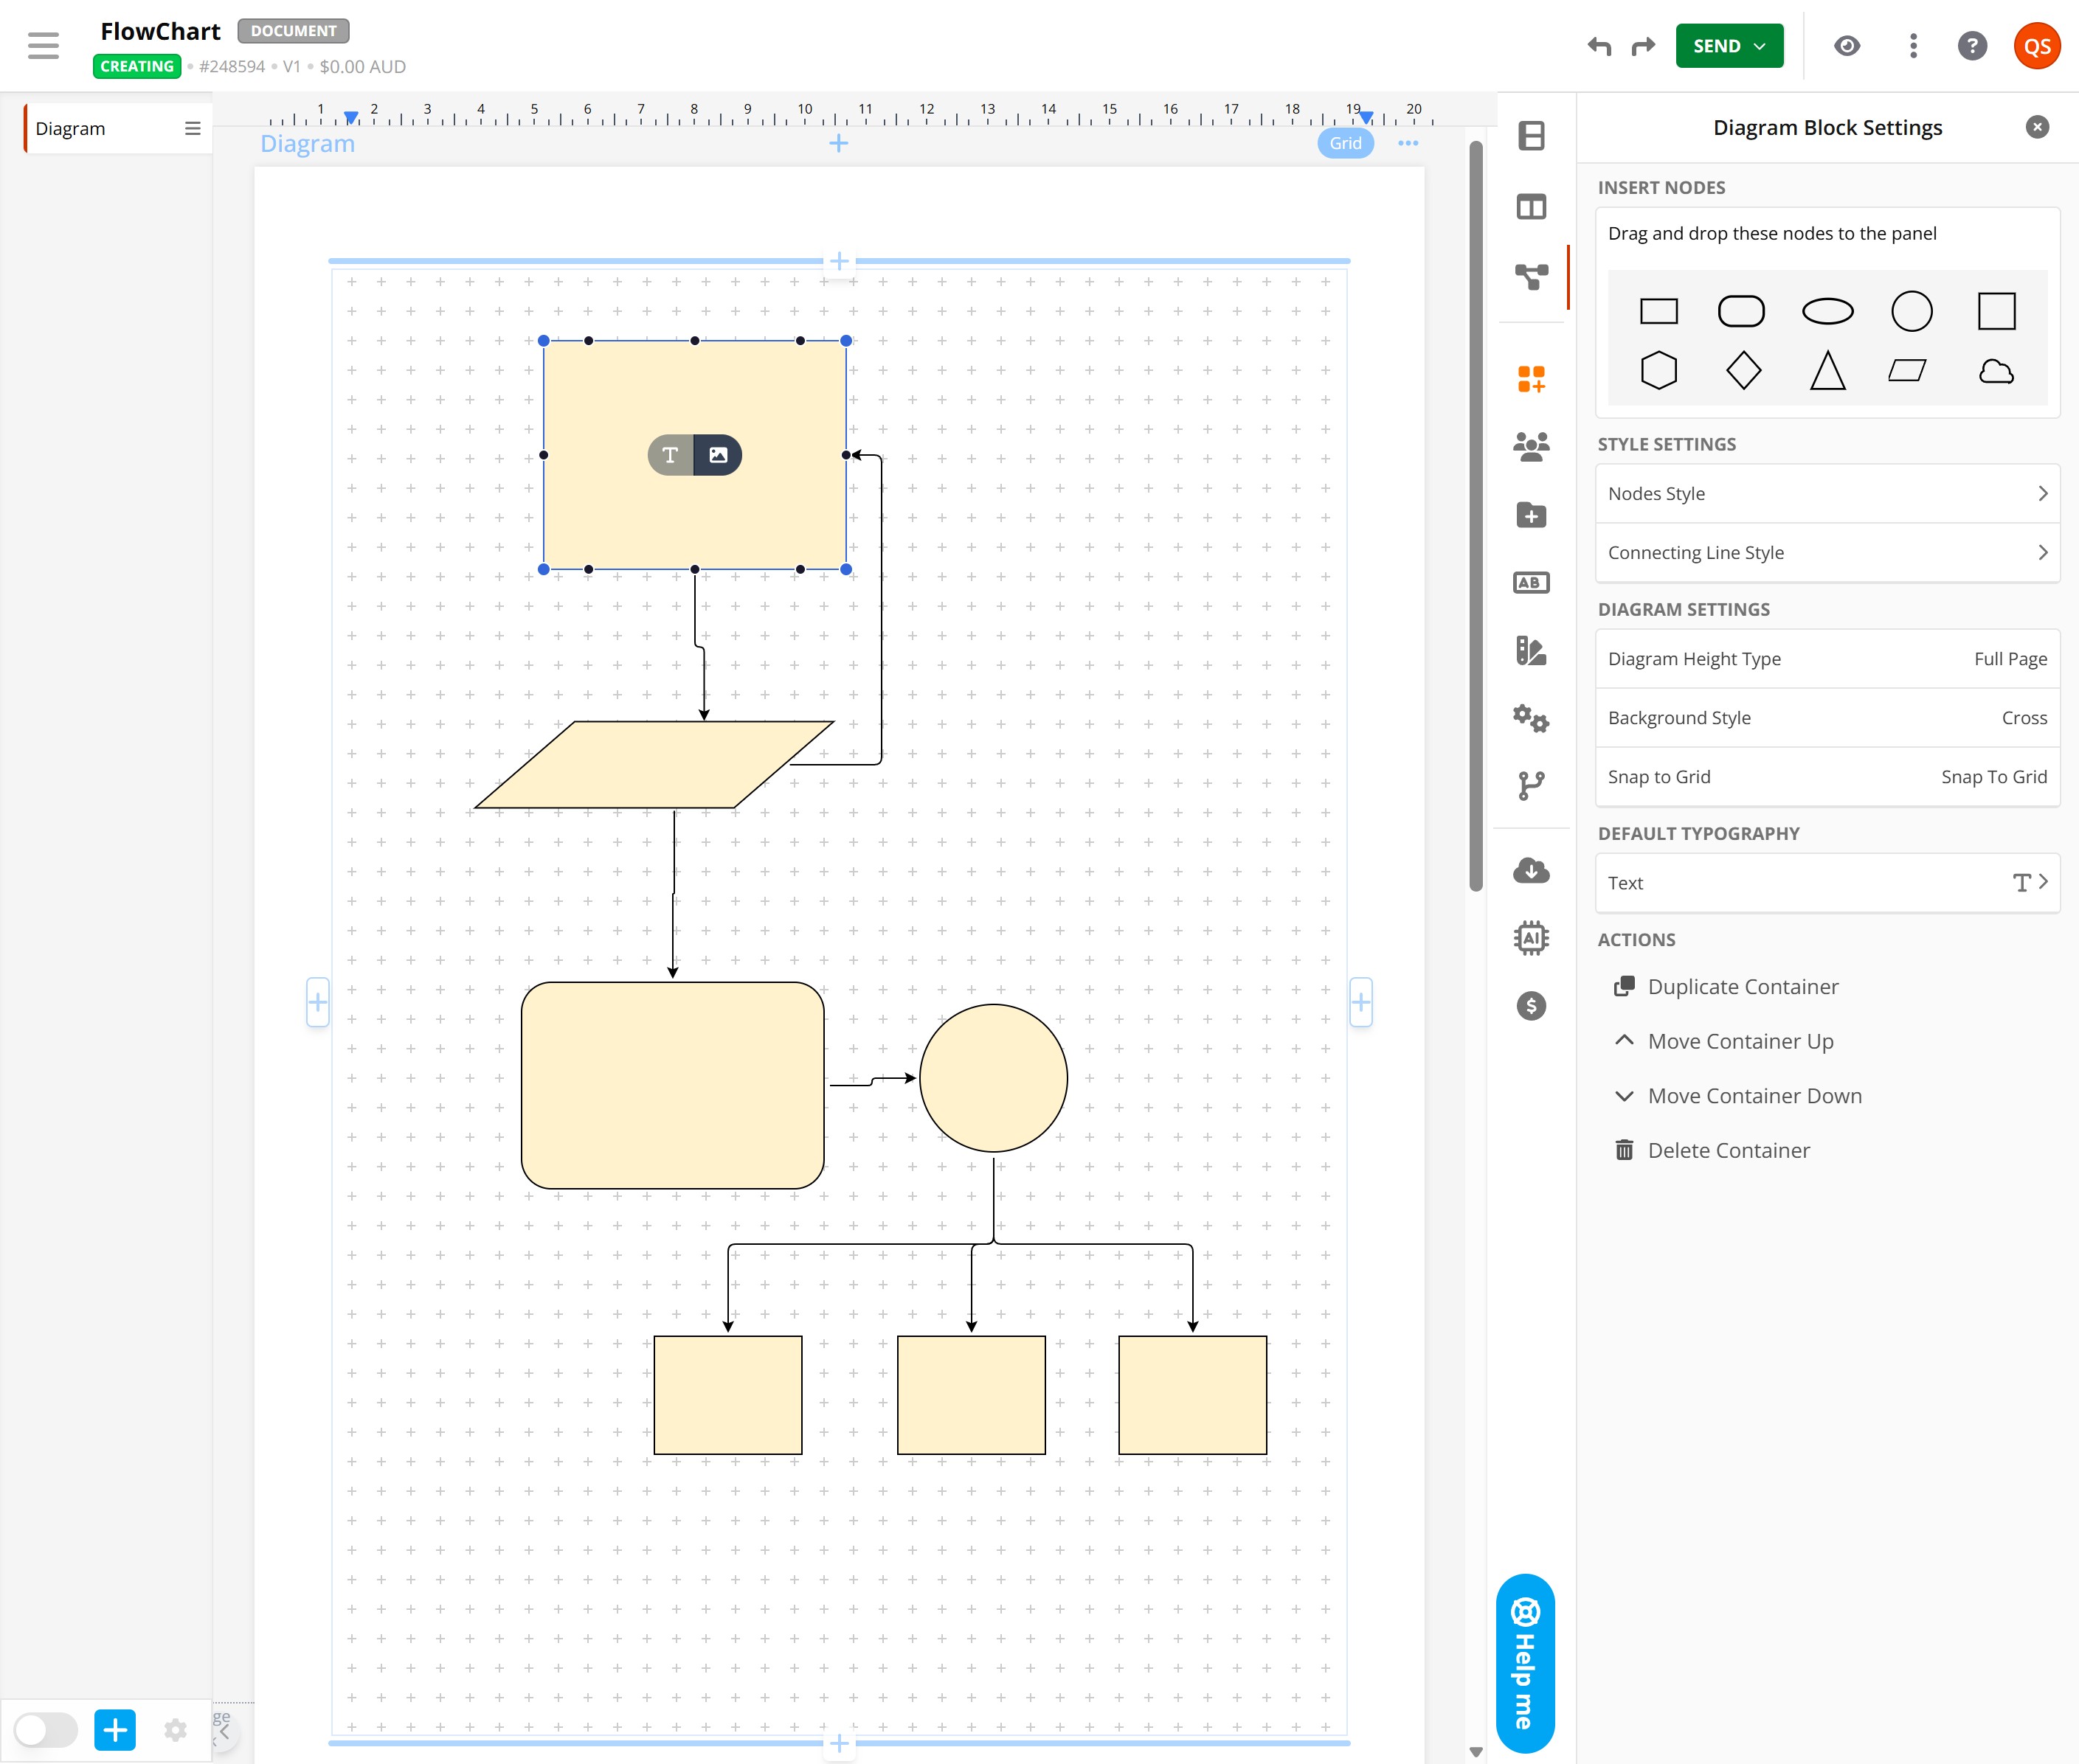
Task: Open the diagram block sidebar icon
Action: click(1531, 276)
